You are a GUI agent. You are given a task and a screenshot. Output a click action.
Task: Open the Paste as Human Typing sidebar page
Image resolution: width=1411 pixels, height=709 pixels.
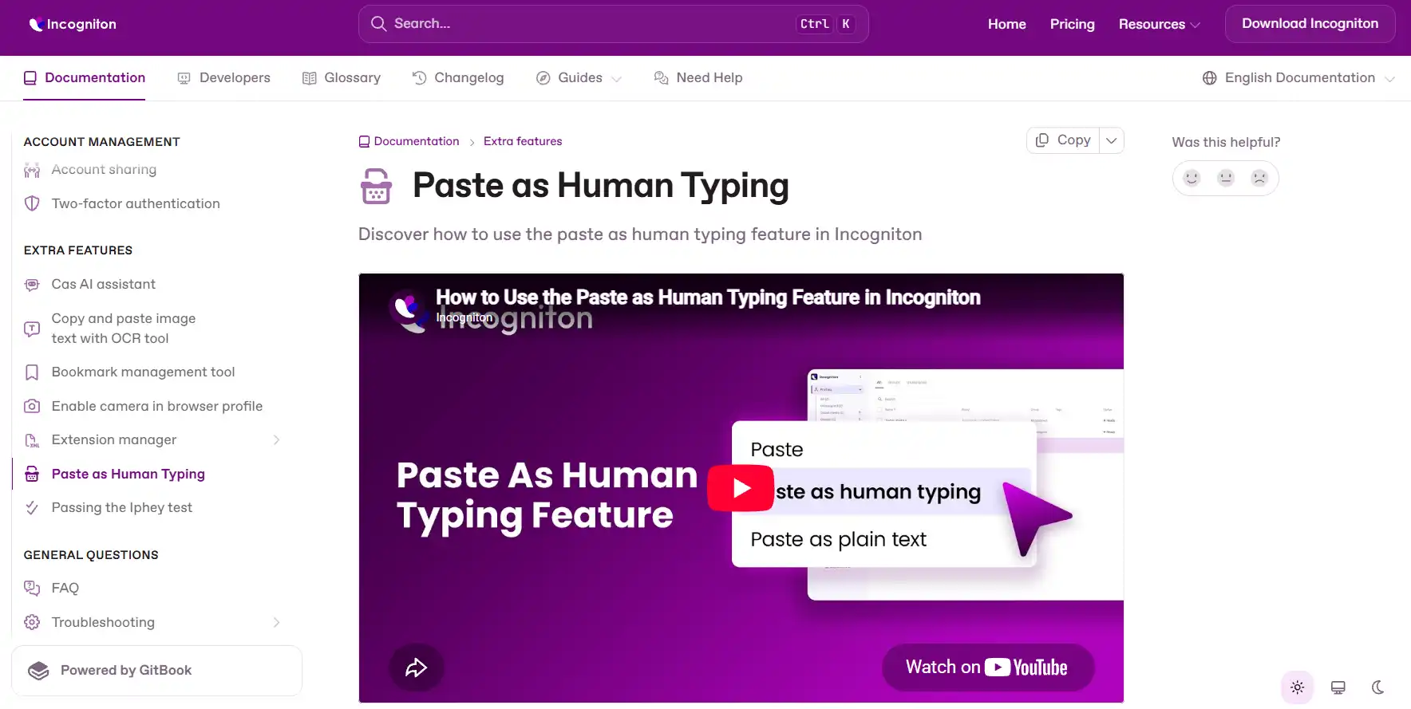pyautogui.click(x=128, y=475)
